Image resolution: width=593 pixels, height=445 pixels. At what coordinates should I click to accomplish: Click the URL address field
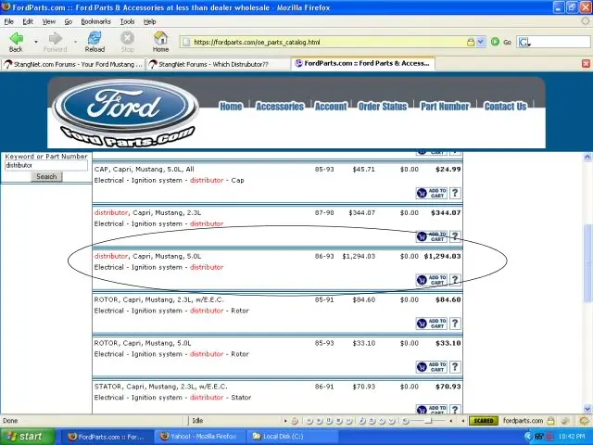[329, 42]
